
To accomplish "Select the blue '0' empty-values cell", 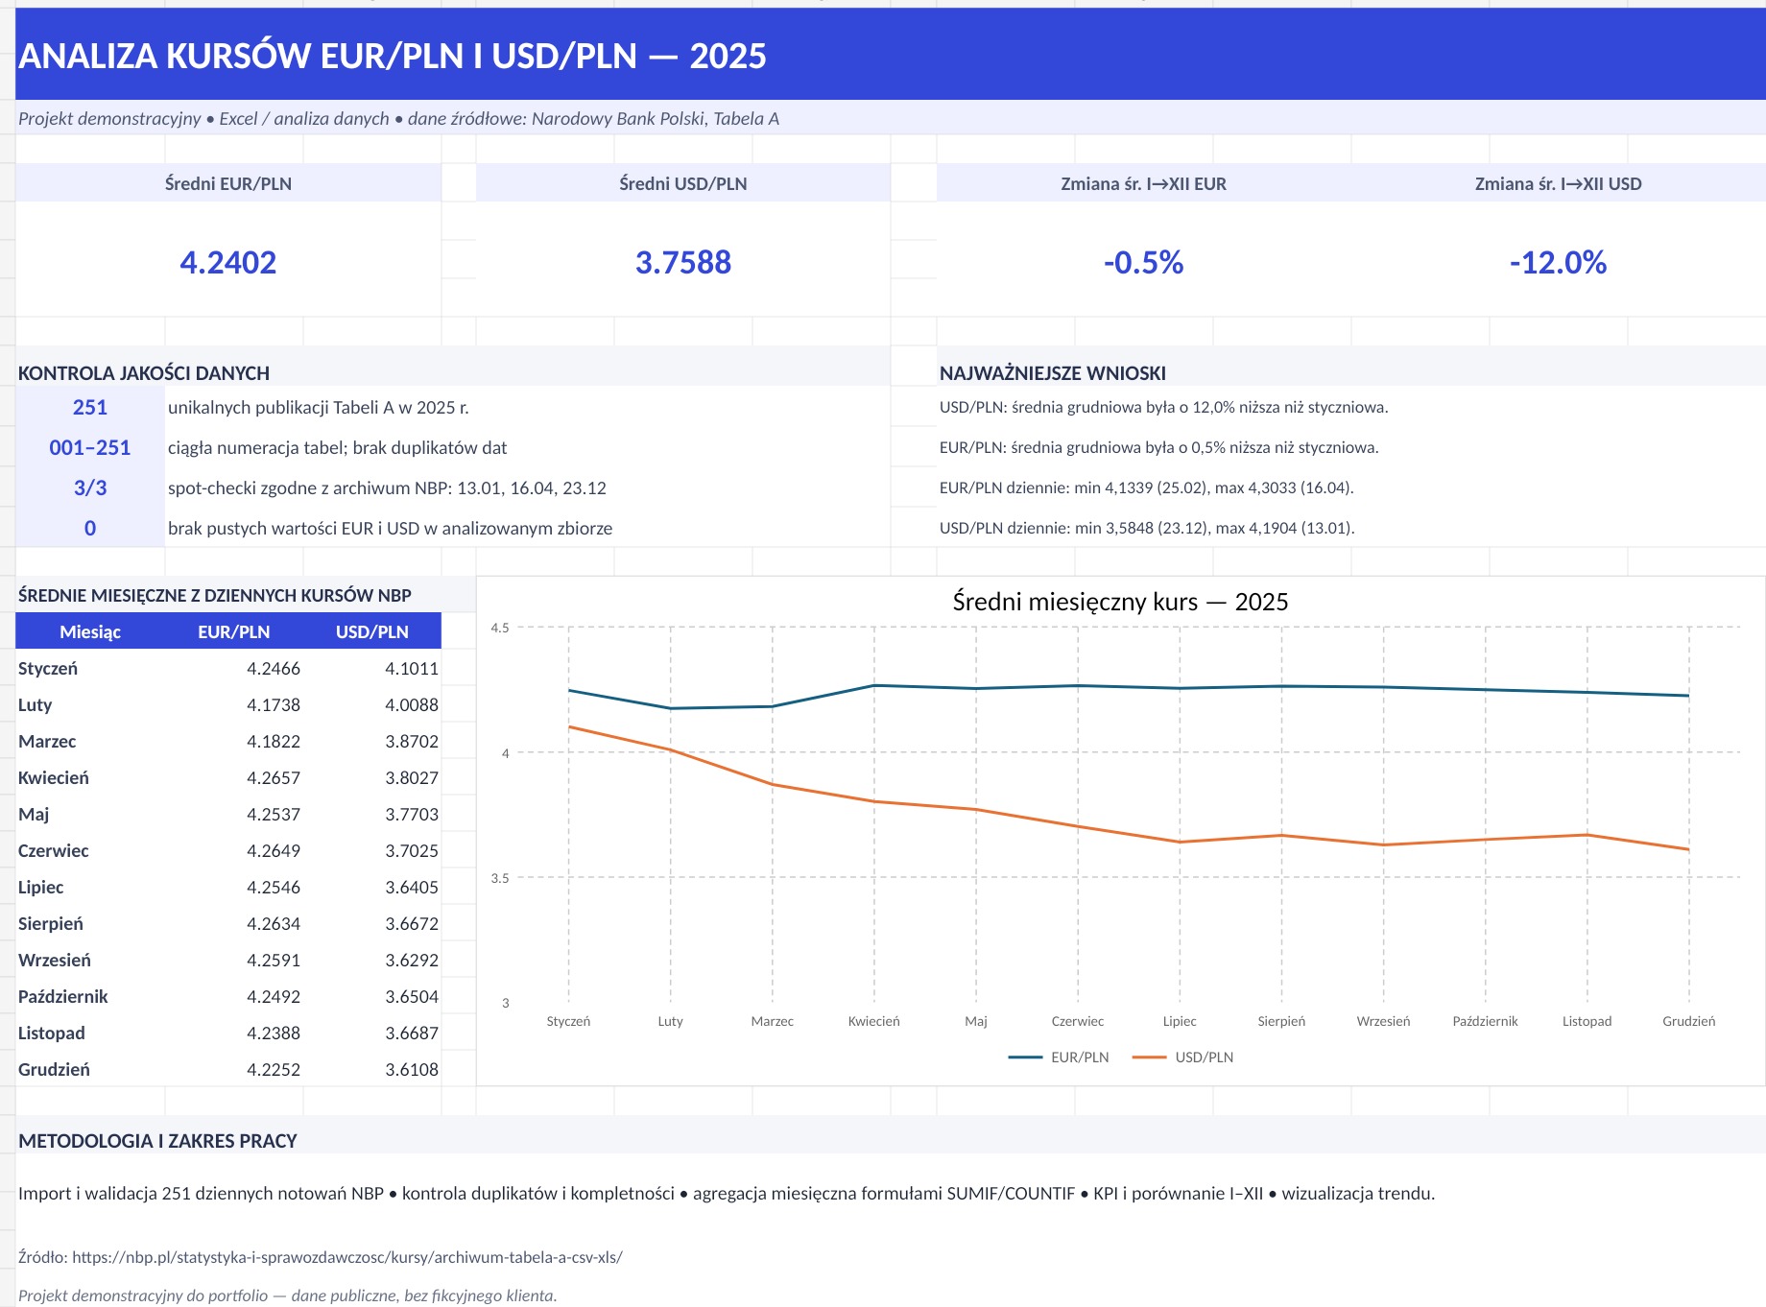I will tap(90, 529).
